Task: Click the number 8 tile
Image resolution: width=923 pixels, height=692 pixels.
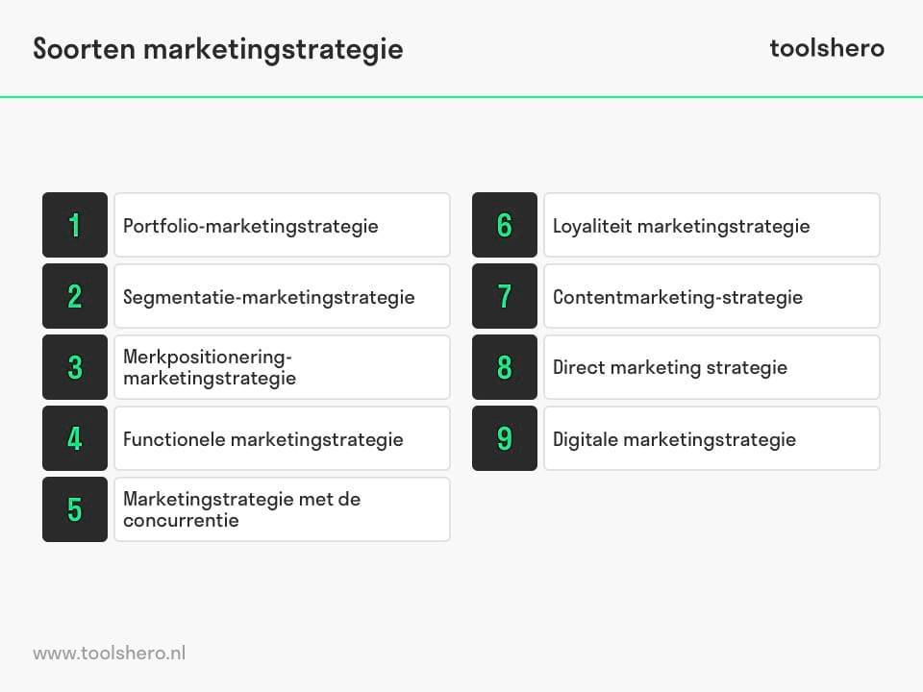Action: (x=505, y=367)
